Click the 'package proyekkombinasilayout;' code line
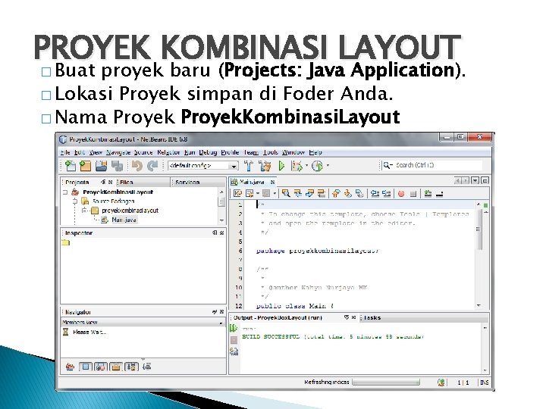 tap(317, 251)
